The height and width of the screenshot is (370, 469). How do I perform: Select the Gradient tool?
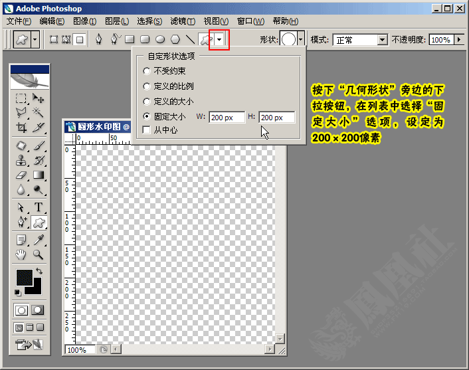39,175
